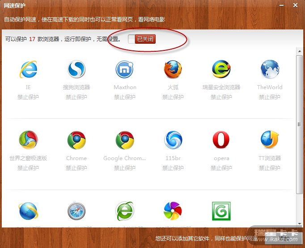Click the Maxthon label text
Image resolution: width=305 pixels, height=248 pixels.
click(125, 87)
